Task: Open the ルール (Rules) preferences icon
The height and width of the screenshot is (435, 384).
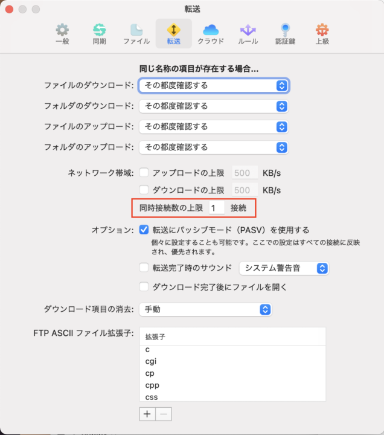Action: pyautogui.click(x=248, y=33)
